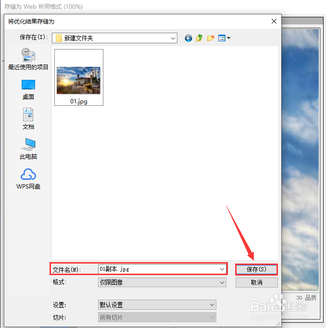Go back using the blue back arrow

click(188, 38)
